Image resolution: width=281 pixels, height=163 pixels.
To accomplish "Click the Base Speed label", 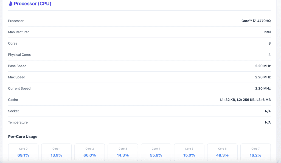I will (17, 66).
